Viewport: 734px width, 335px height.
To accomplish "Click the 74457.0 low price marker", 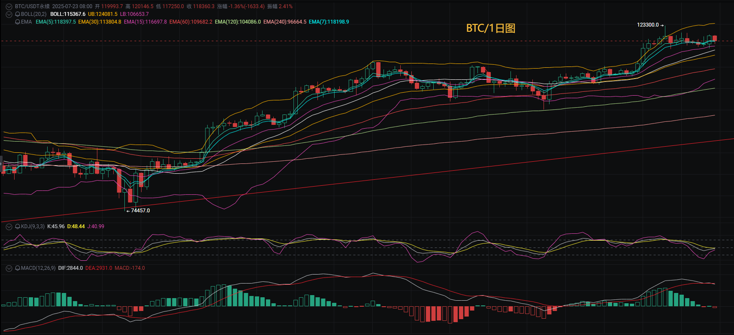I will pyautogui.click(x=138, y=211).
